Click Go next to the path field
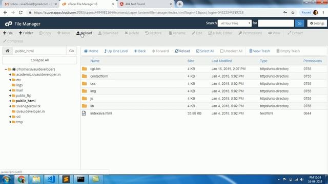328x184 pixels. 72,51
